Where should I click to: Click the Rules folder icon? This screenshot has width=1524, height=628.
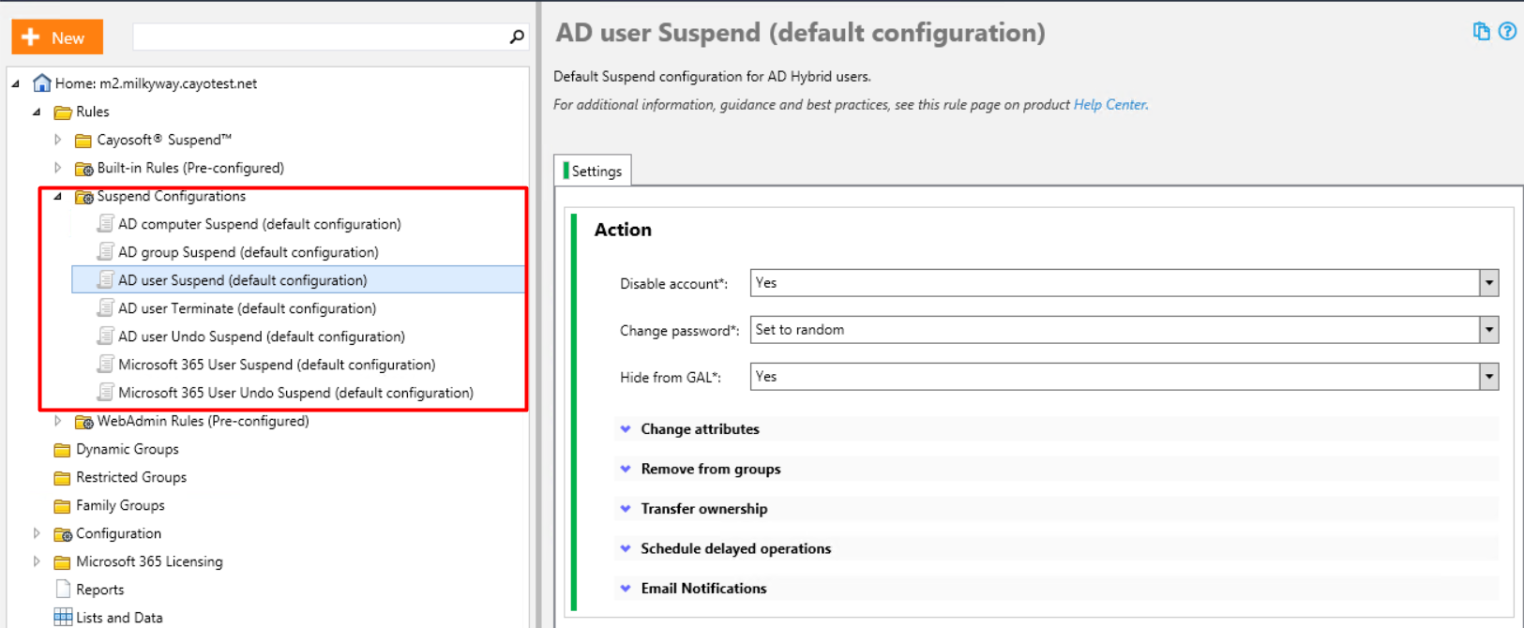(63, 112)
